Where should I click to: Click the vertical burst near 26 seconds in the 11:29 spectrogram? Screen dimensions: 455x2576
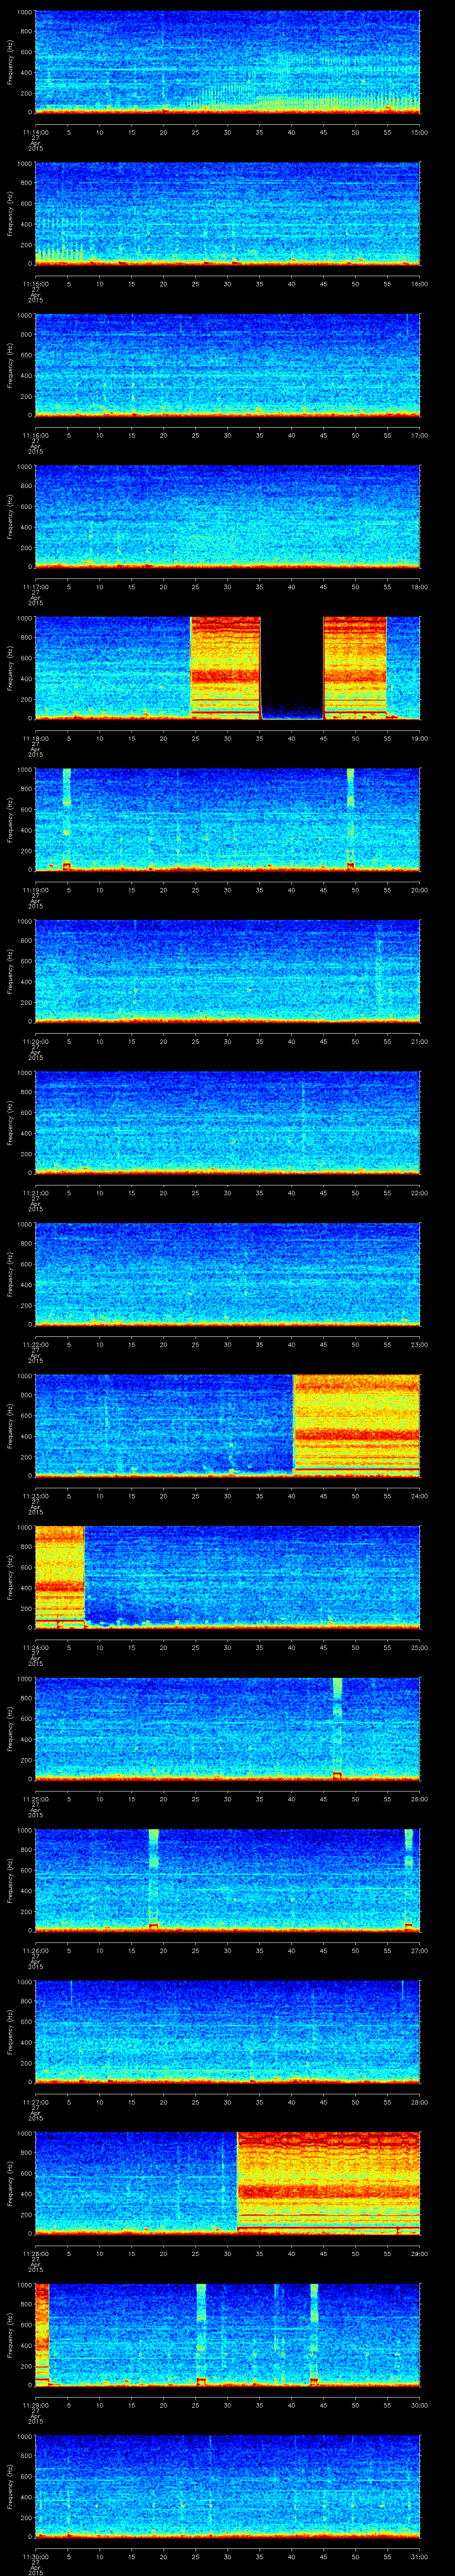201,2334
